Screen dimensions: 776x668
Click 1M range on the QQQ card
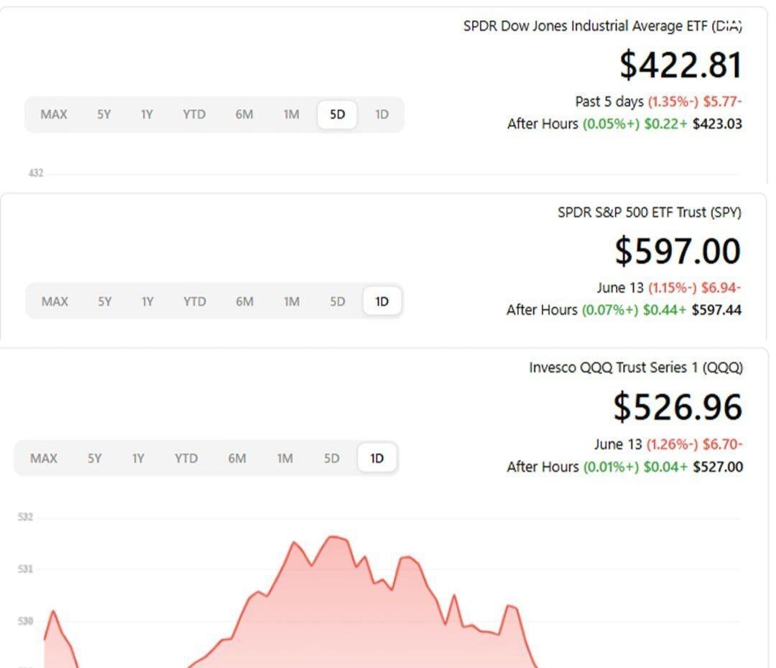pyautogui.click(x=285, y=458)
